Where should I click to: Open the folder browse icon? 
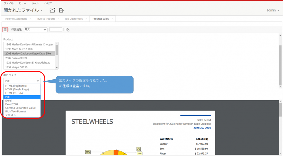click(x=52, y=10)
